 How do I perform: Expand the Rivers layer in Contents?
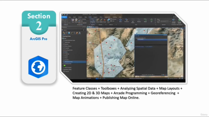tap(63, 58)
